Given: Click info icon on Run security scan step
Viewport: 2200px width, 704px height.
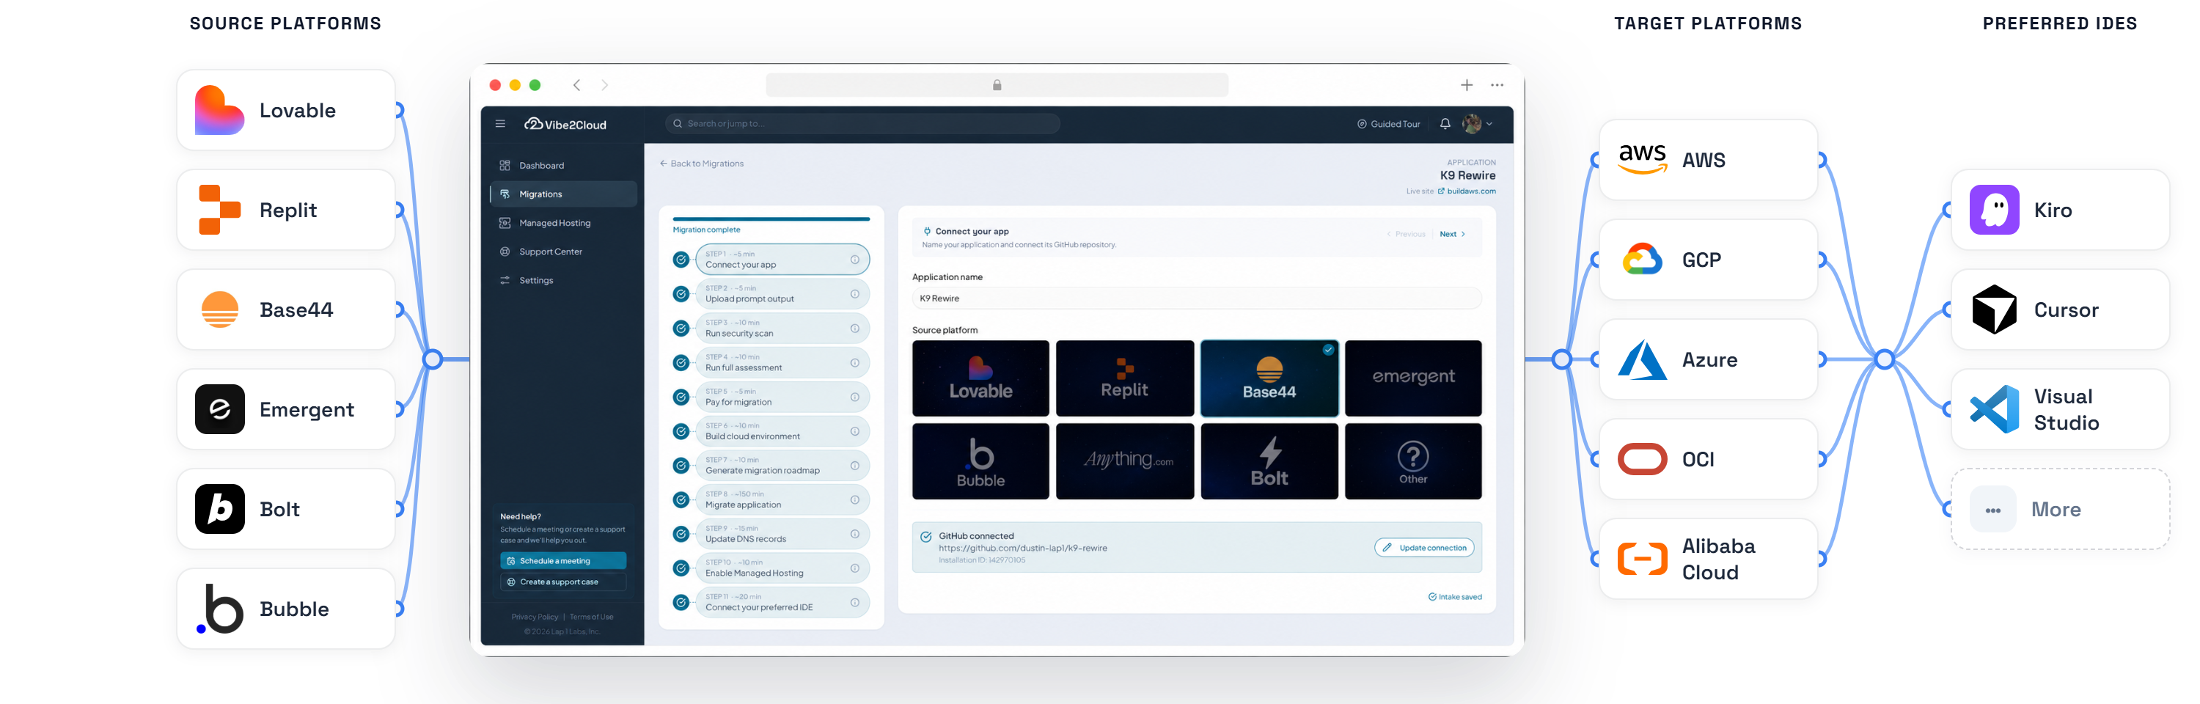Looking at the screenshot, I should click(x=855, y=328).
